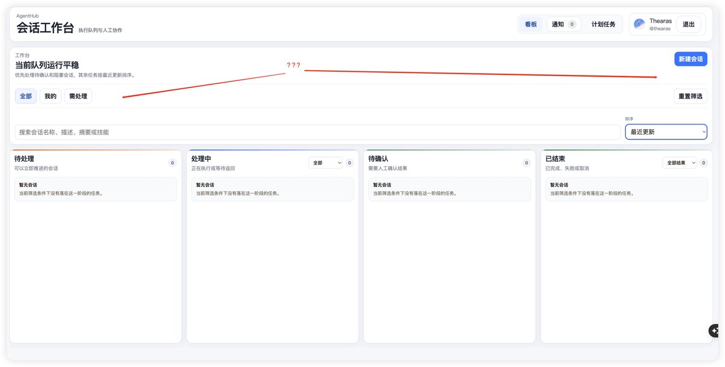725x367 pixels.
Task: Click the 可以立即推进的会话 description
Action: 36,168
